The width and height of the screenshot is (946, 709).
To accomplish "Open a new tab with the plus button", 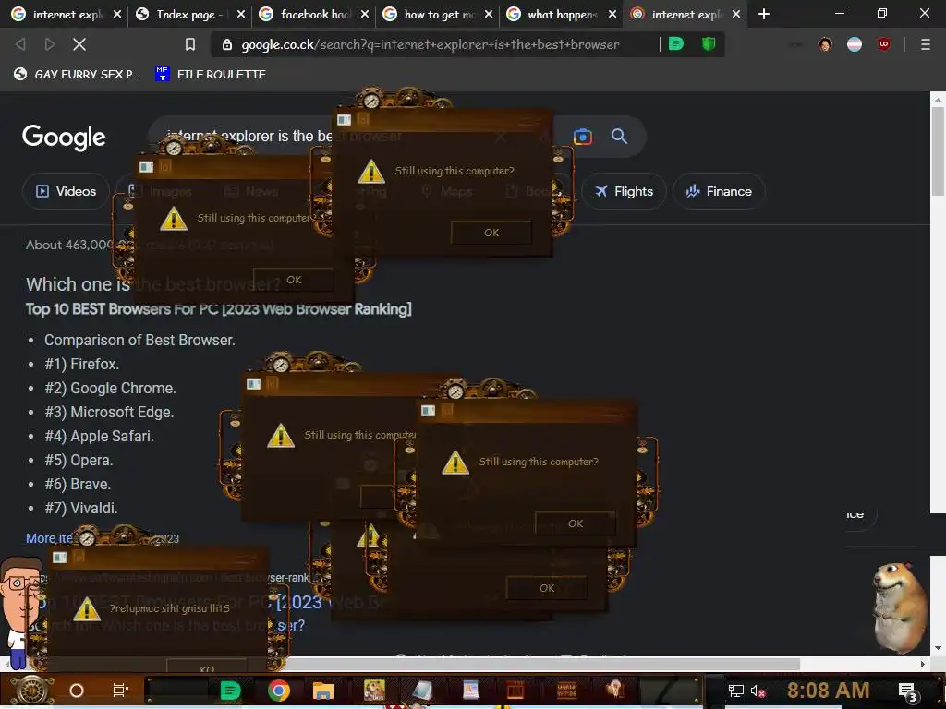I will pos(764,14).
